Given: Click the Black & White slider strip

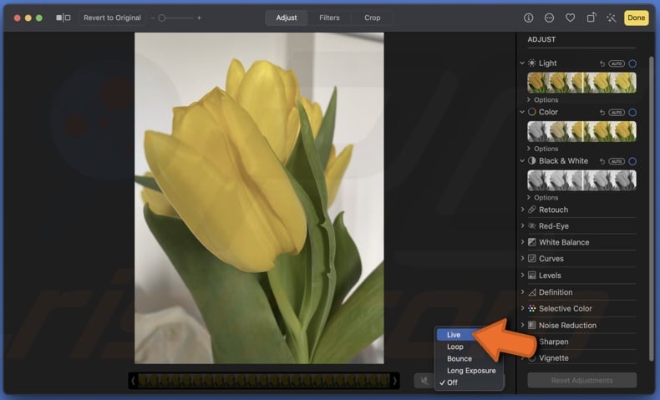Looking at the screenshot, I should pyautogui.click(x=581, y=180).
